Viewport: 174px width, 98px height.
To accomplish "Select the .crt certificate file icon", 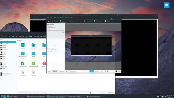I will 23,63.
